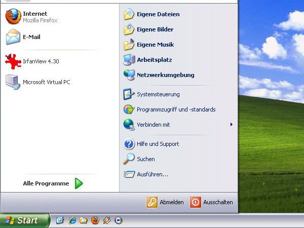Screen dimensions: 304x228
Task: Open the Ausführen... run dialog
Action: [x=178, y=174]
